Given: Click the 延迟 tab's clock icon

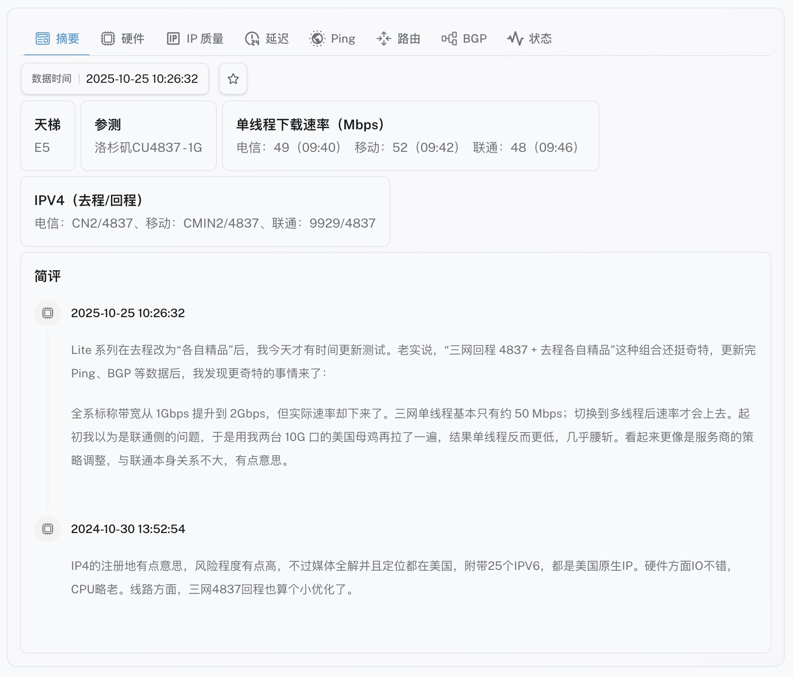Looking at the screenshot, I should coord(252,38).
